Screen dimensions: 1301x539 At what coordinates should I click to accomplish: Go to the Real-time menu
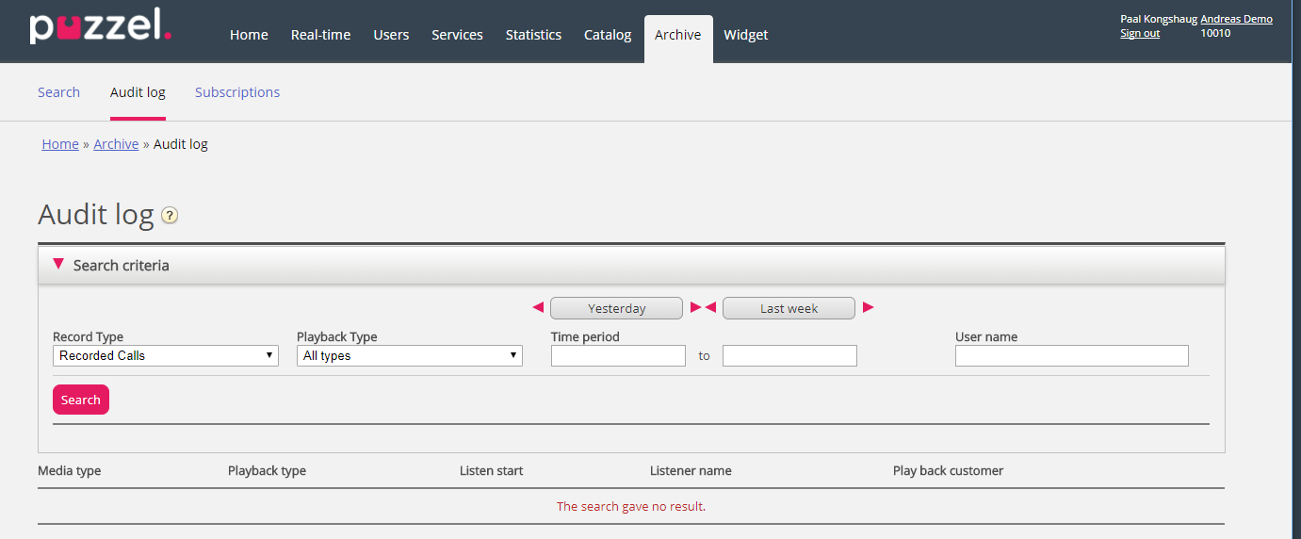tap(320, 35)
